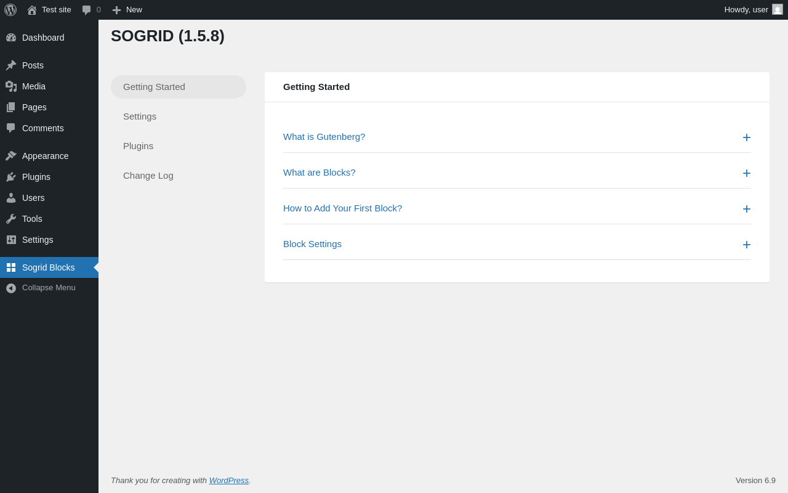Open the user avatar in admin bar
The width and height of the screenshot is (788, 493).
pos(778,9)
